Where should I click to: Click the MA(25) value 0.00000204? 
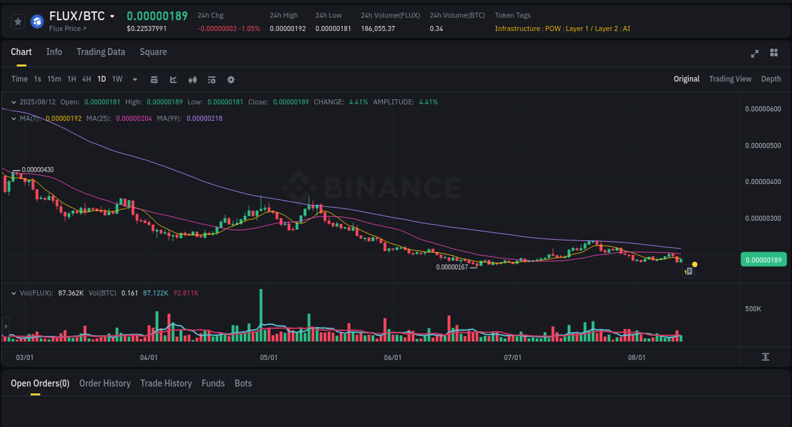tap(134, 118)
